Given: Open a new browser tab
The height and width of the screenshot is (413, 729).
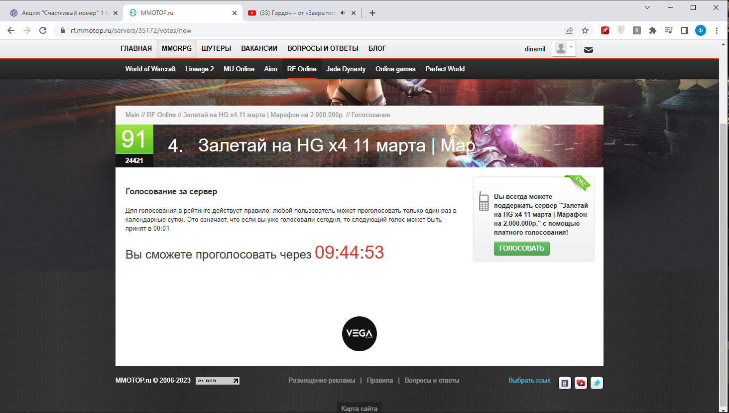Looking at the screenshot, I should click(x=372, y=13).
